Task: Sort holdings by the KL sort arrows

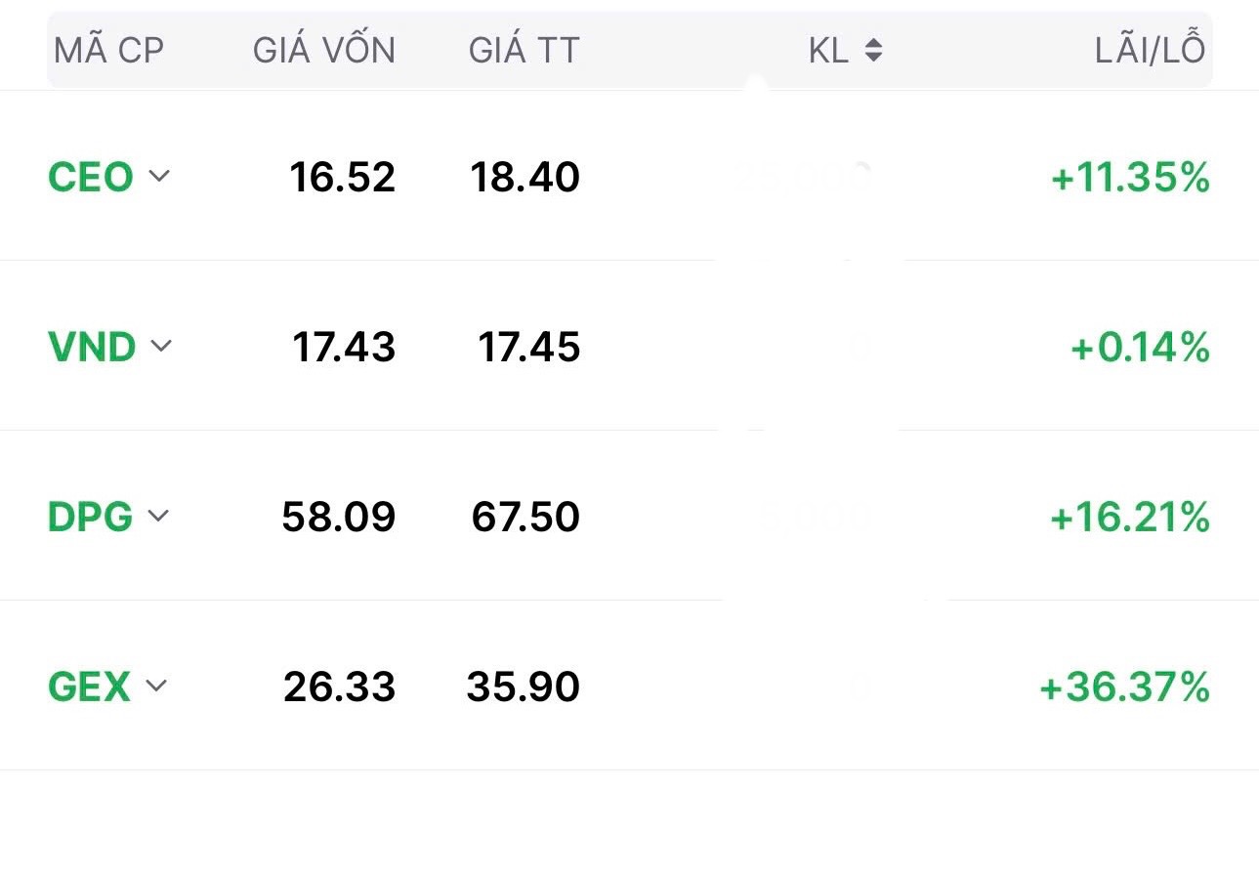Action: [x=873, y=51]
